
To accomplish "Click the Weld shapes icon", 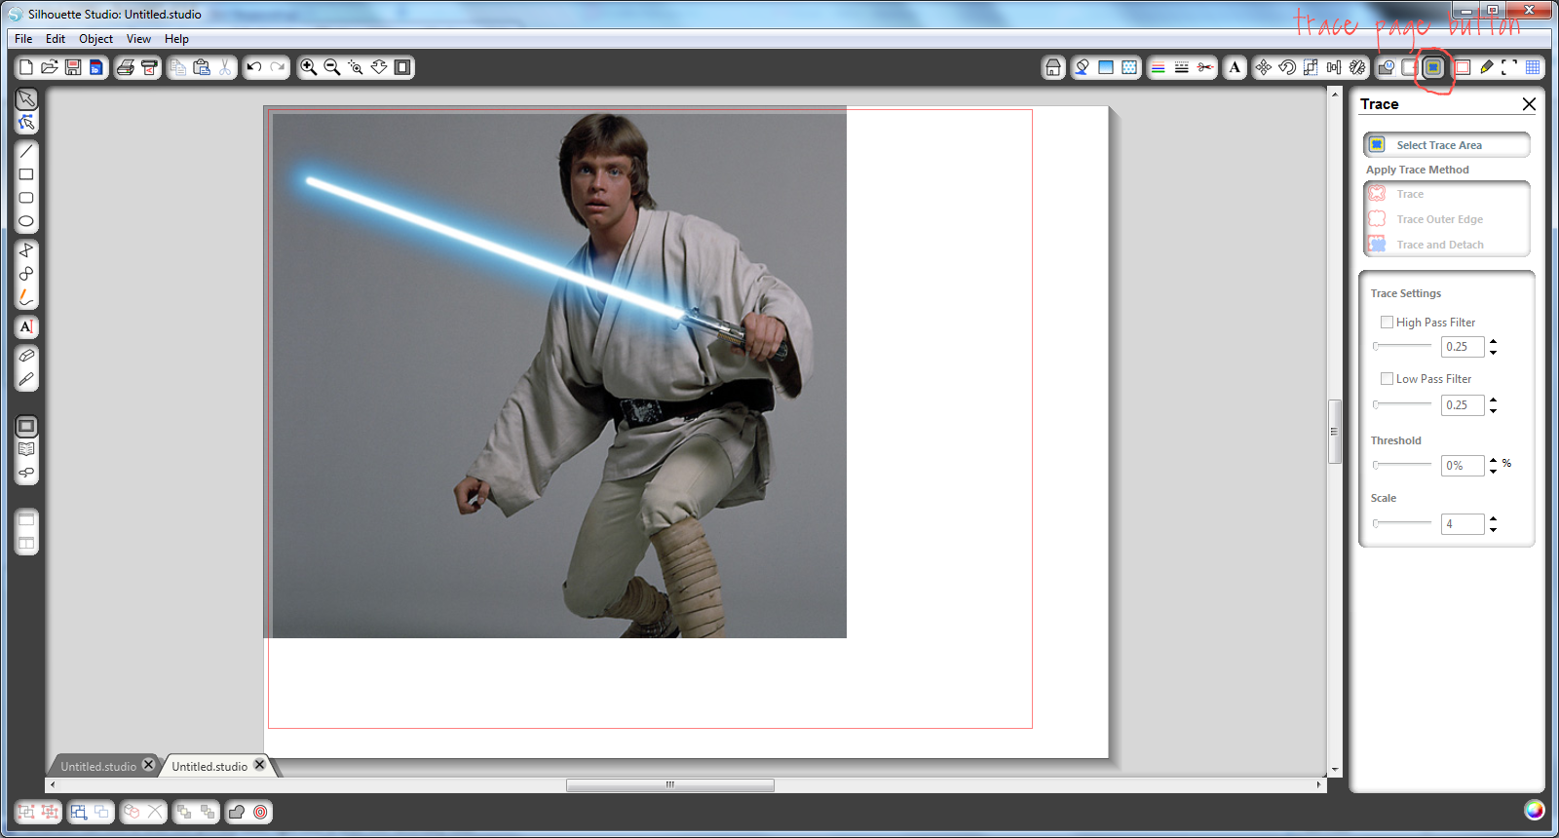I will coord(237,812).
